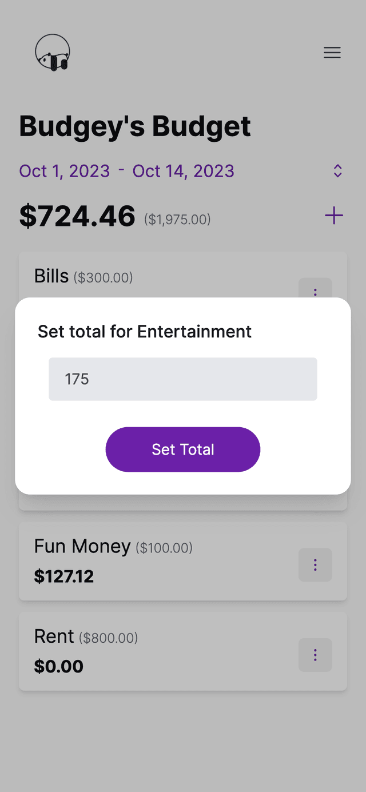The height and width of the screenshot is (792, 366).
Task: Click the Bills category title
Action: tap(51, 276)
